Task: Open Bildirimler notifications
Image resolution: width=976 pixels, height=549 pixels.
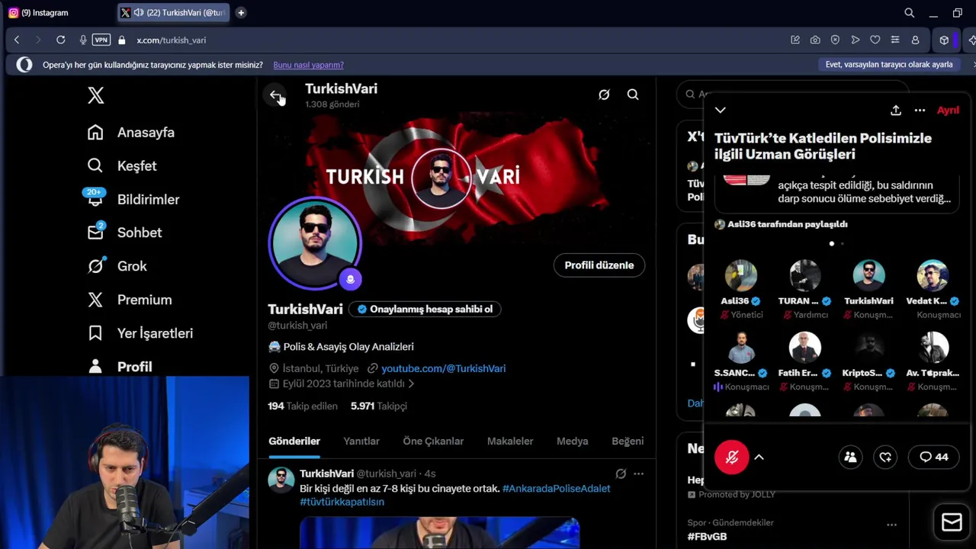Action: (x=133, y=199)
